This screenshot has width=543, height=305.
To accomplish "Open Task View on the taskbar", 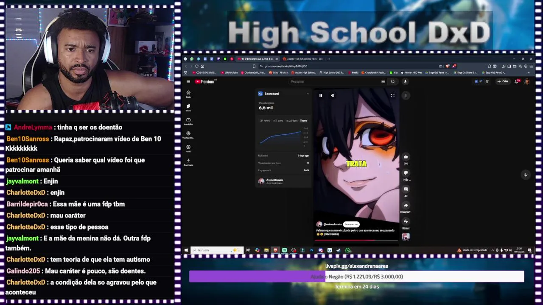I will [248, 250].
